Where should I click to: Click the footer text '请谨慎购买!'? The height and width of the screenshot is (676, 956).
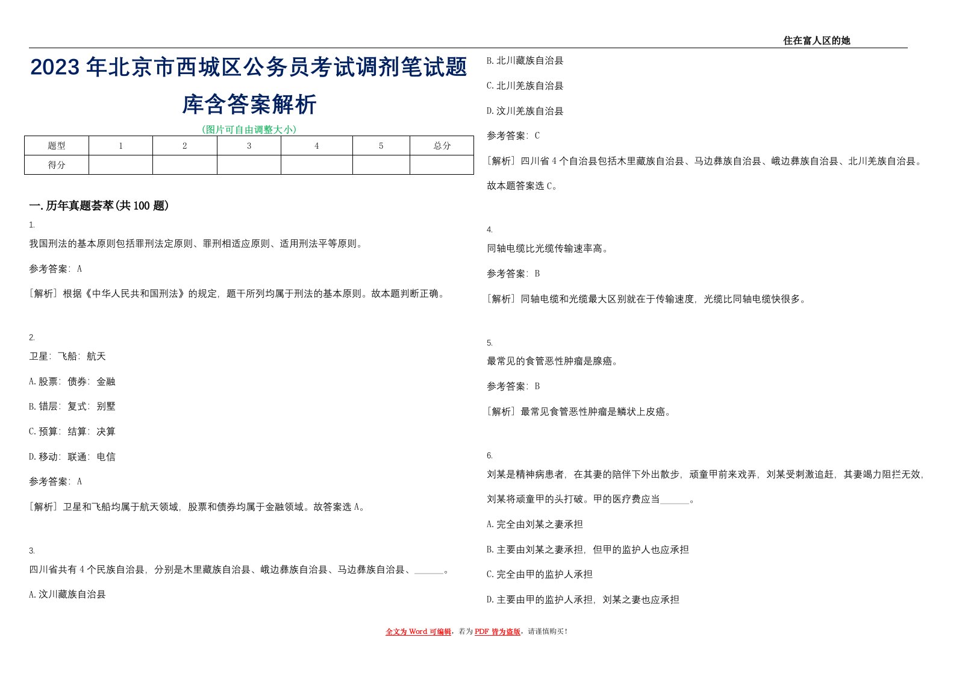point(548,631)
